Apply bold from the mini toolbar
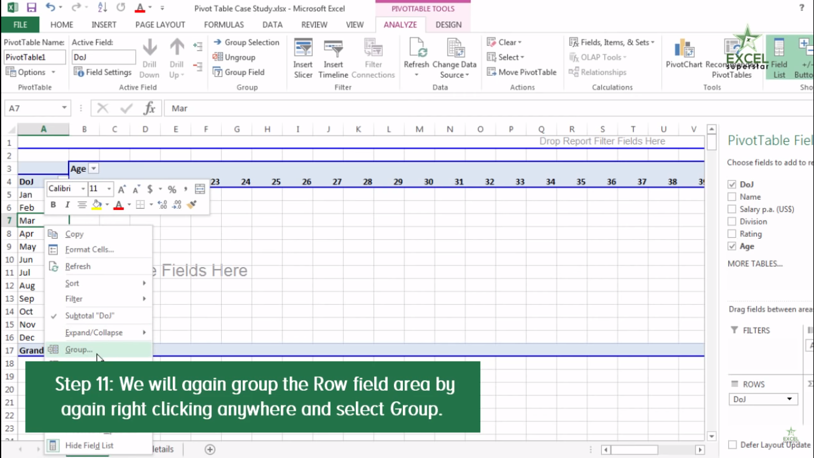814x458 pixels. (x=53, y=205)
